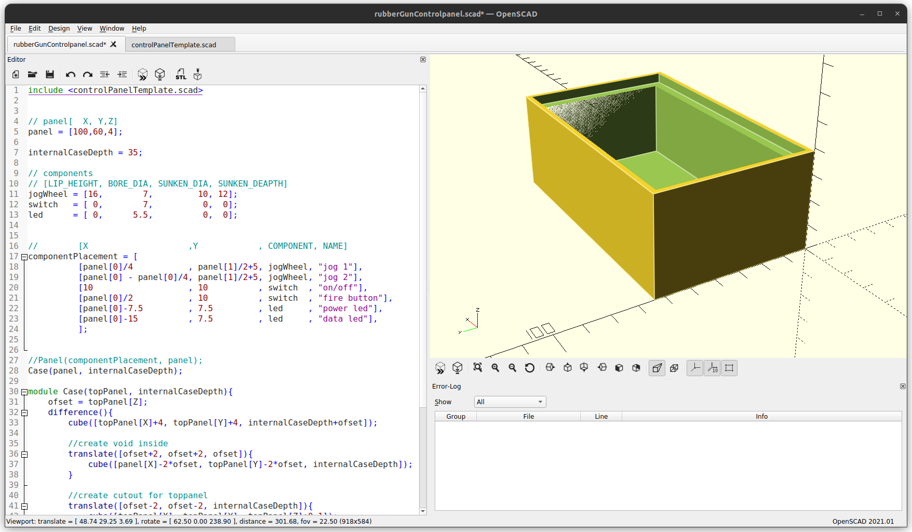Screen dimensions: 912x532
Task: Zoom in on the 3D viewport
Action: click(495, 367)
